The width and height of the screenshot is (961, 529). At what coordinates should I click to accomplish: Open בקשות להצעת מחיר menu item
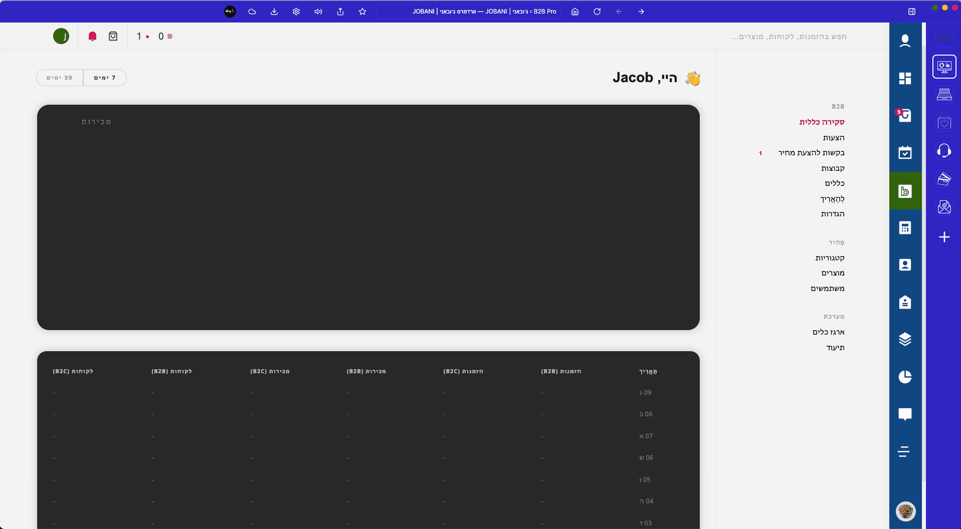(811, 153)
